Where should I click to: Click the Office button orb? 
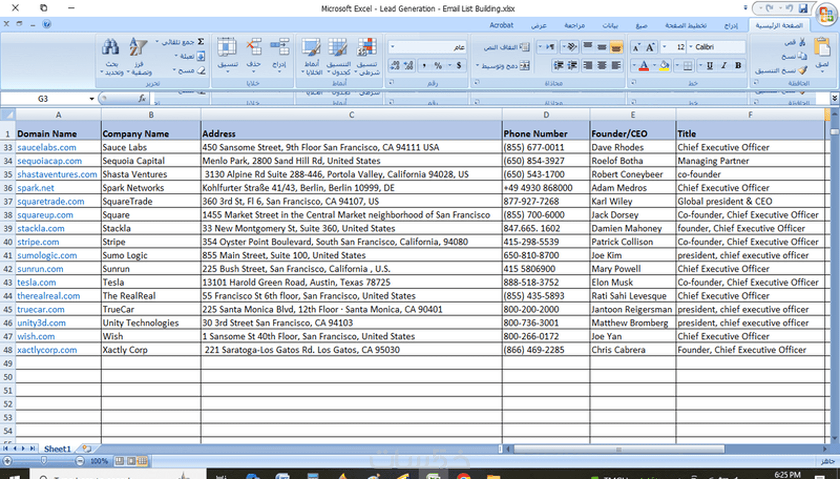(826, 14)
